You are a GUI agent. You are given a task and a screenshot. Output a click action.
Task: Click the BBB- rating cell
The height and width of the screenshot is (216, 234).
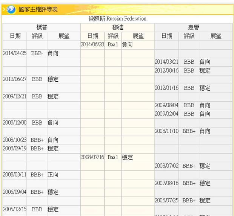pyautogui.click(x=37, y=53)
